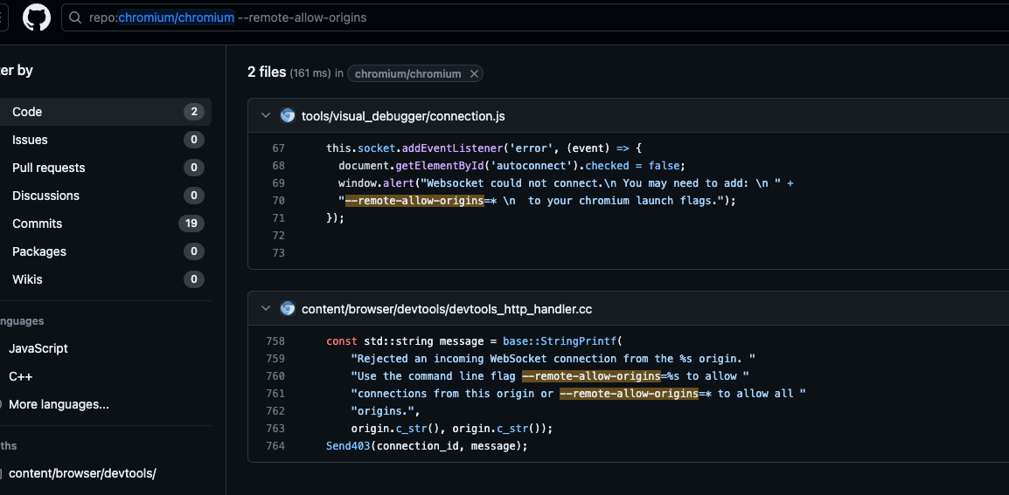Expand More languages list

59,404
